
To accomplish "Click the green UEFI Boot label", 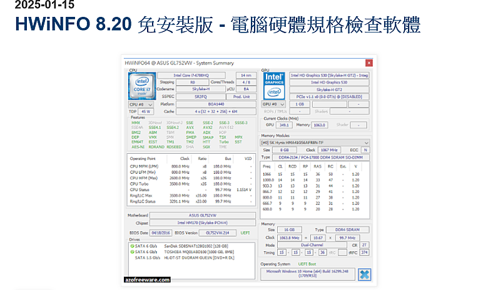I will click(307, 264).
